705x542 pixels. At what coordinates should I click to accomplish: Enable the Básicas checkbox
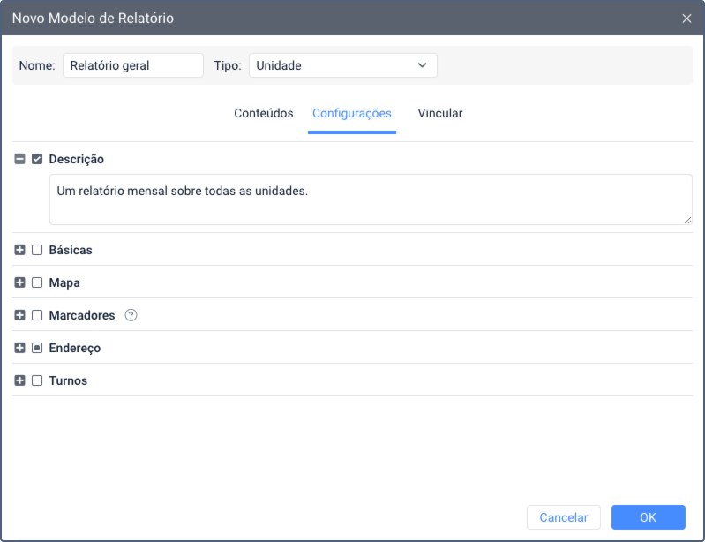click(37, 250)
